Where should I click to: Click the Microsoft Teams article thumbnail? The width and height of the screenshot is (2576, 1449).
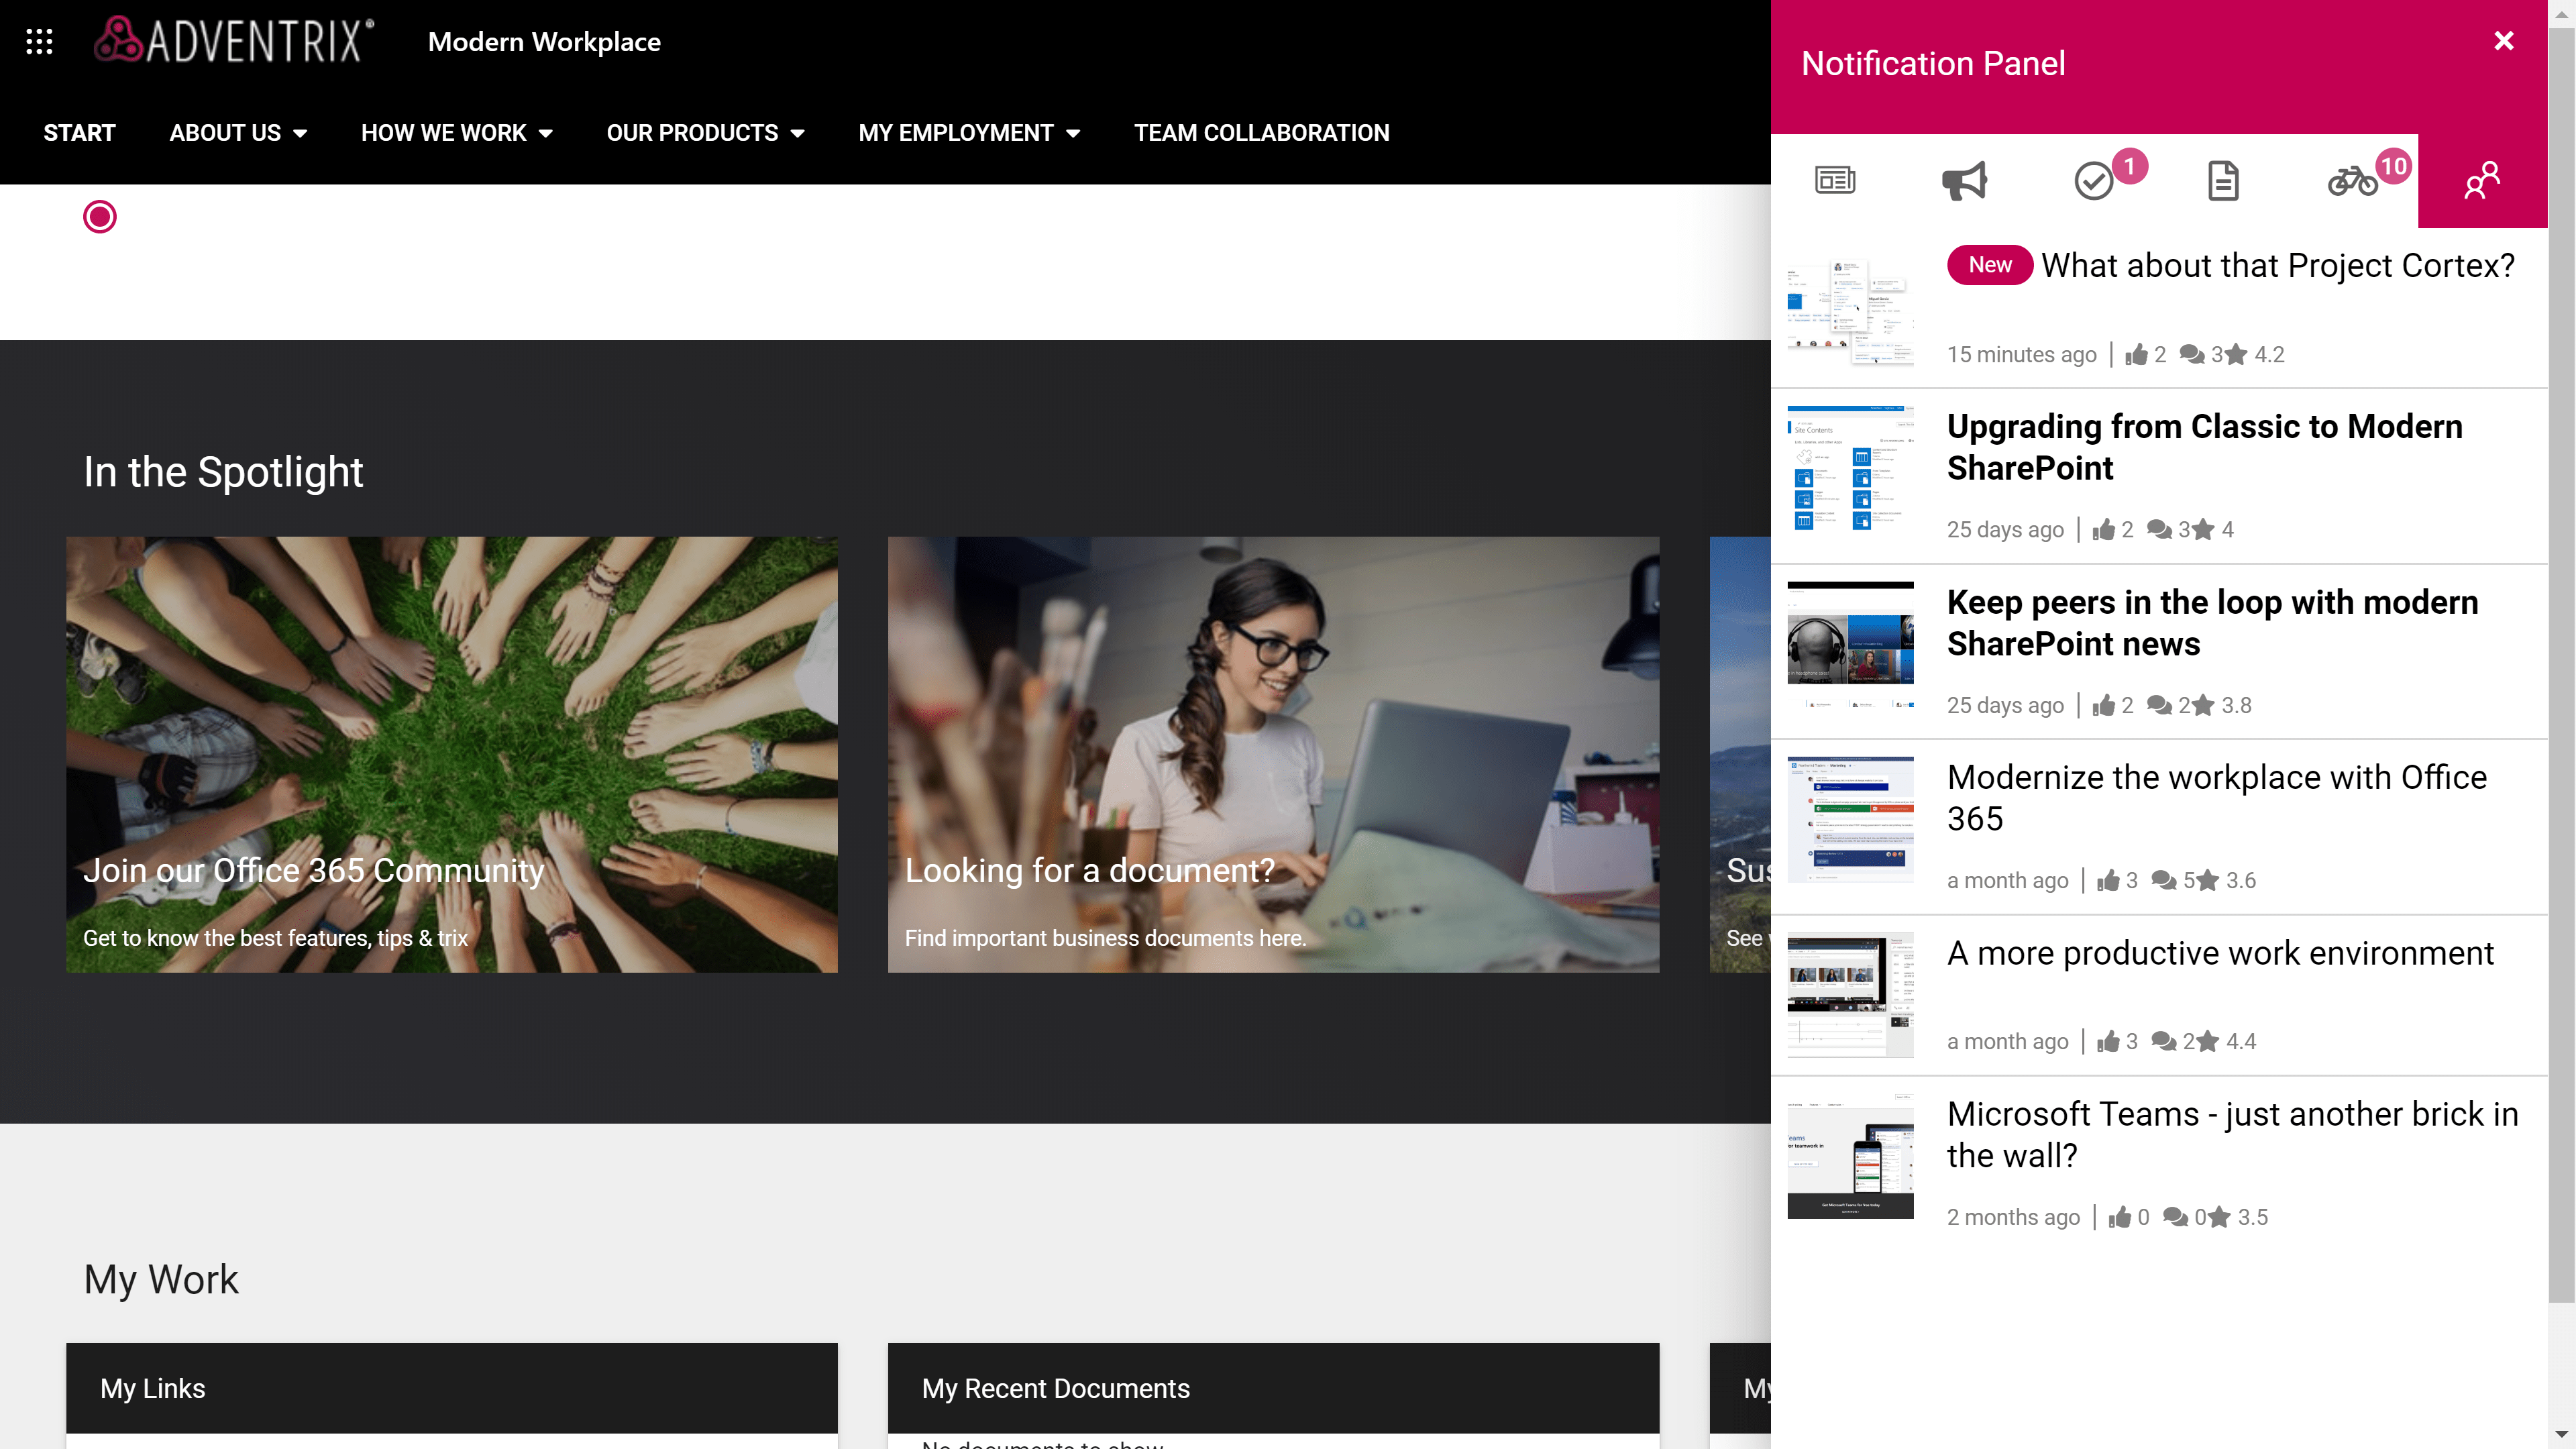tap(1850, 1156)
